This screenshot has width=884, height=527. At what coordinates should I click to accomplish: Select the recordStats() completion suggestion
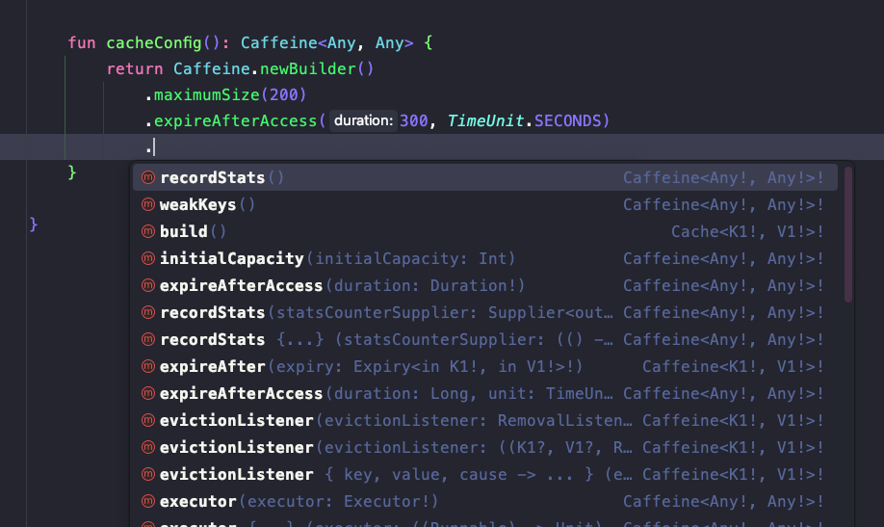point(484,177)
